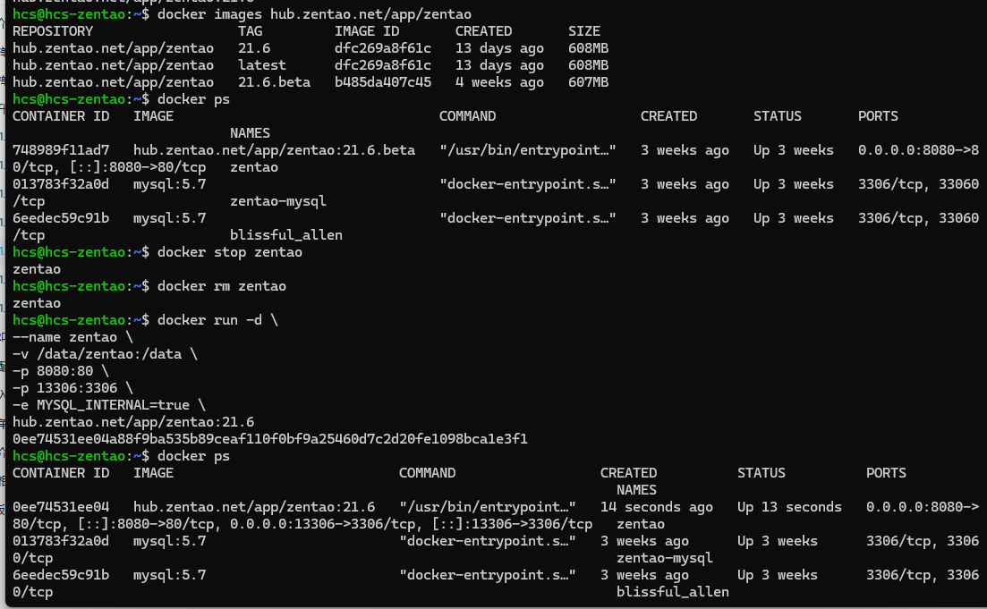Click the '--name zentao \' argument line
This screenshot has width=987, height=609.
tap(73, 337)
